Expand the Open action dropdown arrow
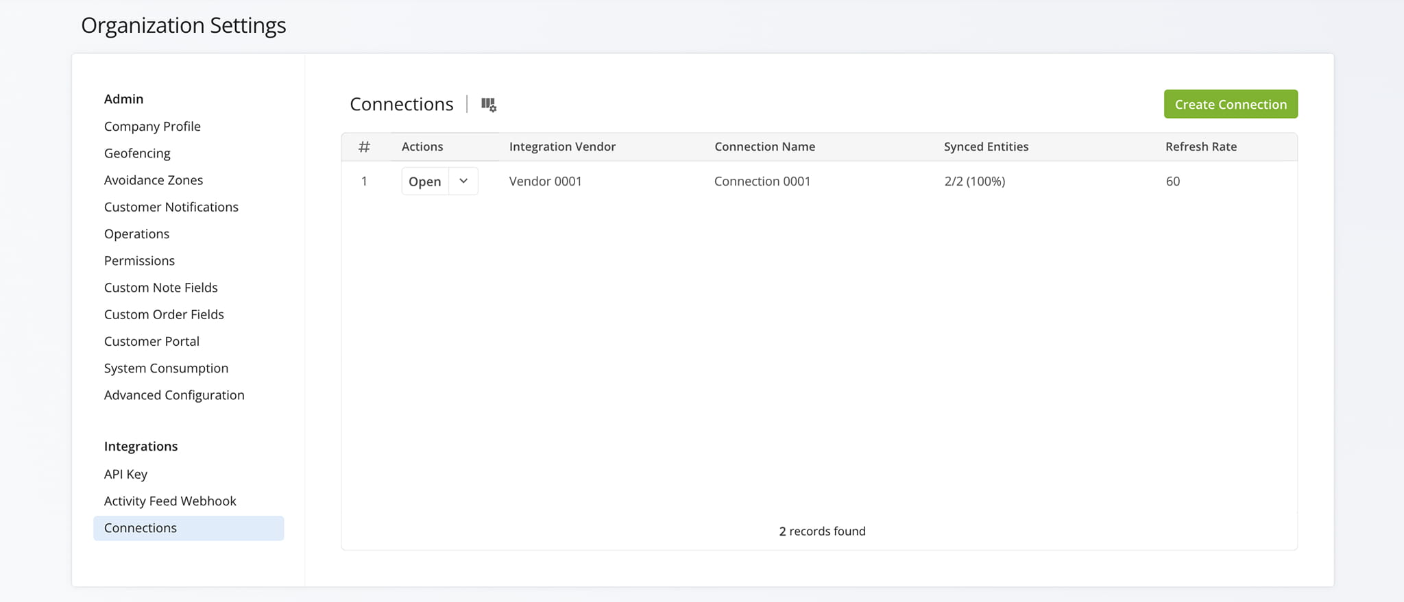 tap(463, 181)
